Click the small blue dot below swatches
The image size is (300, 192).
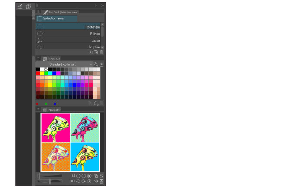[x=55, y=104]
